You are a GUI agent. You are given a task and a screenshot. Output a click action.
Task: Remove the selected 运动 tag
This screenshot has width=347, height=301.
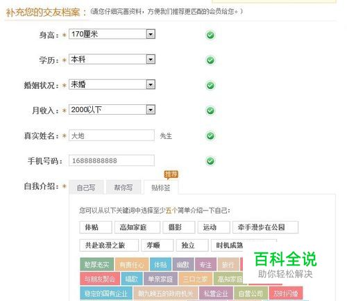point(214,227)
